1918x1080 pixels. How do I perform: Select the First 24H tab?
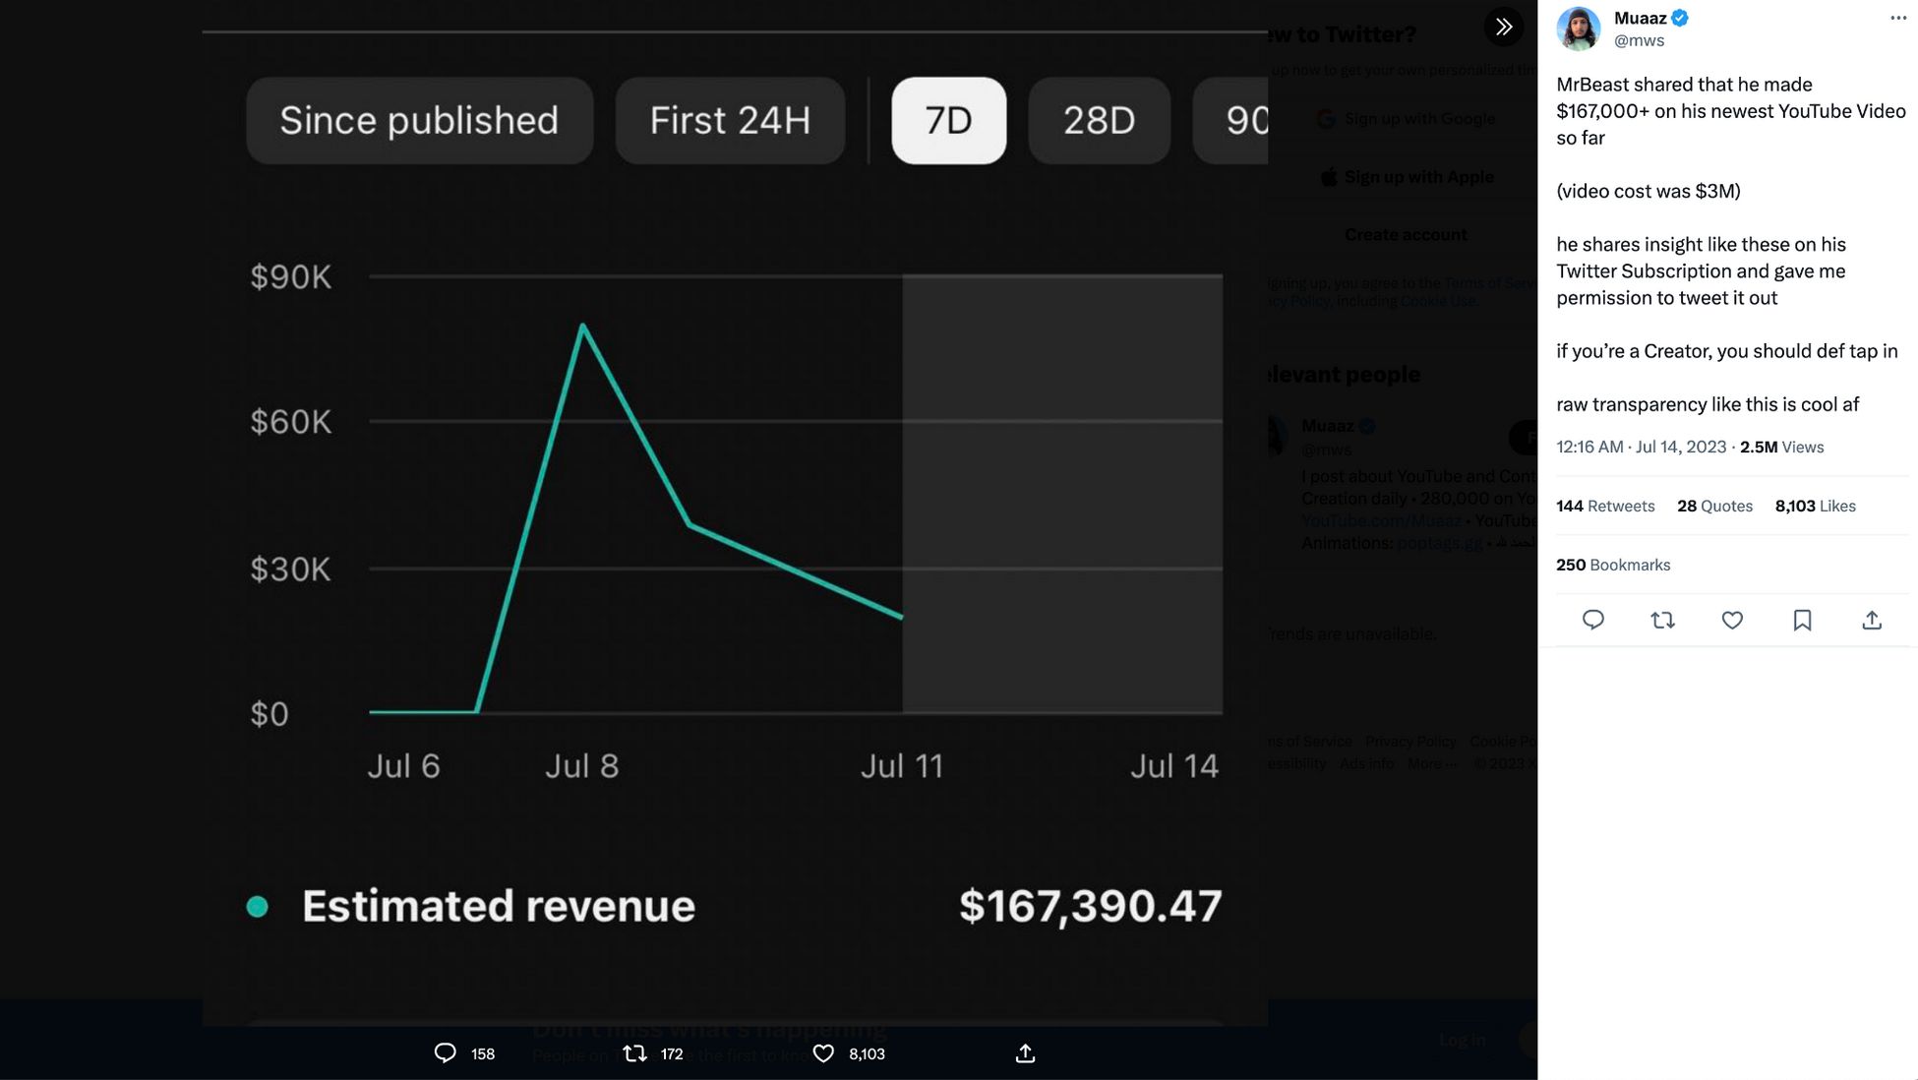tap(730, 121)
